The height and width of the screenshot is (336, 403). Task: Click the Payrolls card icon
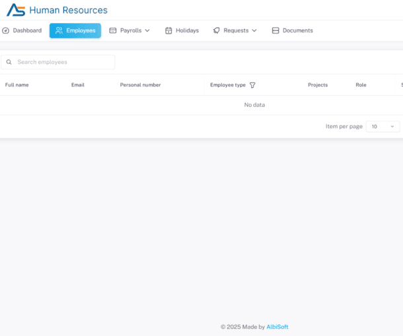point(113,30)
